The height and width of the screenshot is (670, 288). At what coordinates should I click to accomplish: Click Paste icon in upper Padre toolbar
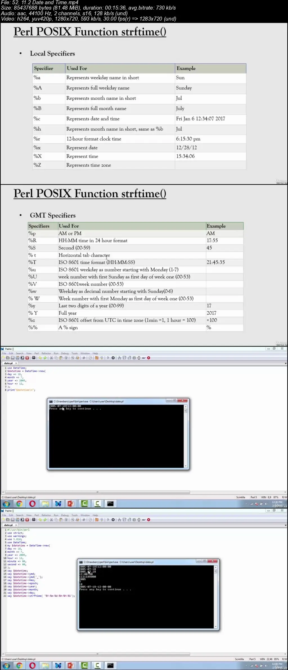pyautogui.click(x=61, y=358)
